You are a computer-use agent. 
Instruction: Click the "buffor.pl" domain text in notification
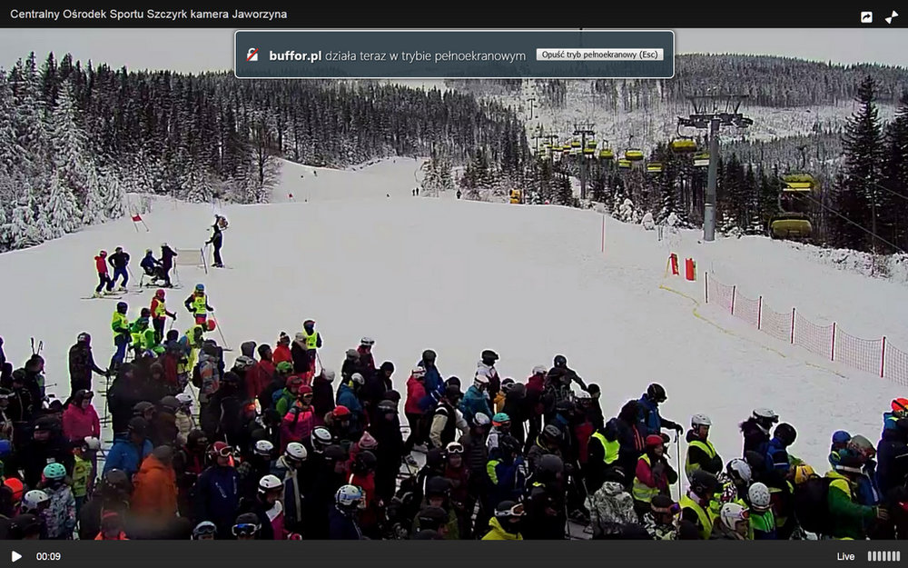pos(295,55)
